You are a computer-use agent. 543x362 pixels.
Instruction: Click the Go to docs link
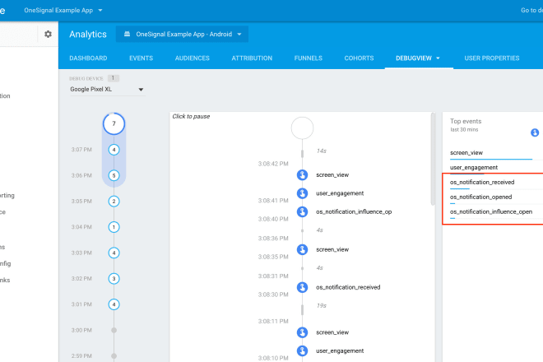click(x=532, y=11)
